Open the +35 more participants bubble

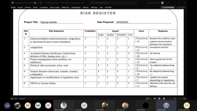(x=7, y=105)
